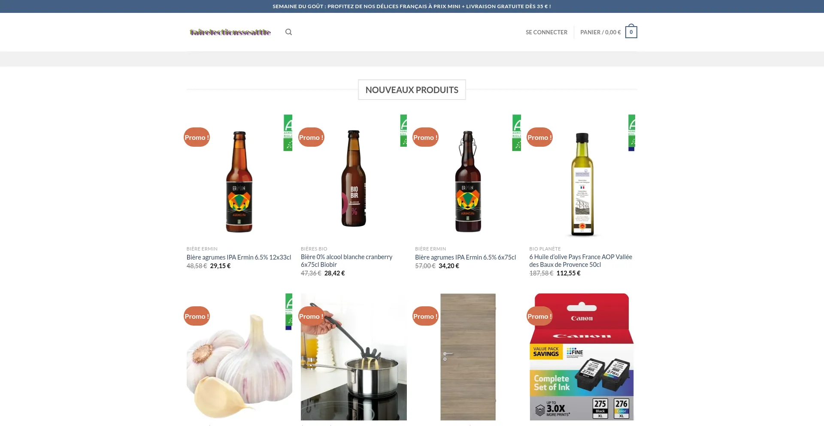Click Promo badge on Biobir beer
The height and width of the screenshot is (426, 824).
[x=311, y=137]
